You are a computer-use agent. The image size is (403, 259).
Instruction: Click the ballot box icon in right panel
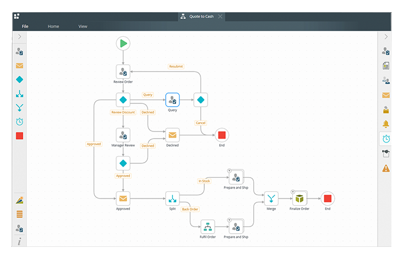coord(386,110)
